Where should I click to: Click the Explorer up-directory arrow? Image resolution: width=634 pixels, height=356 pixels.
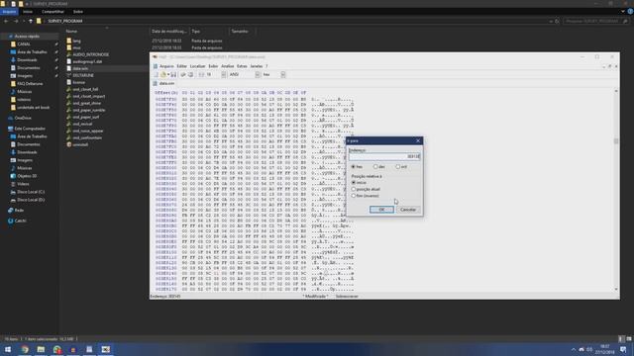pyautogui.click(x=31, y=21)
